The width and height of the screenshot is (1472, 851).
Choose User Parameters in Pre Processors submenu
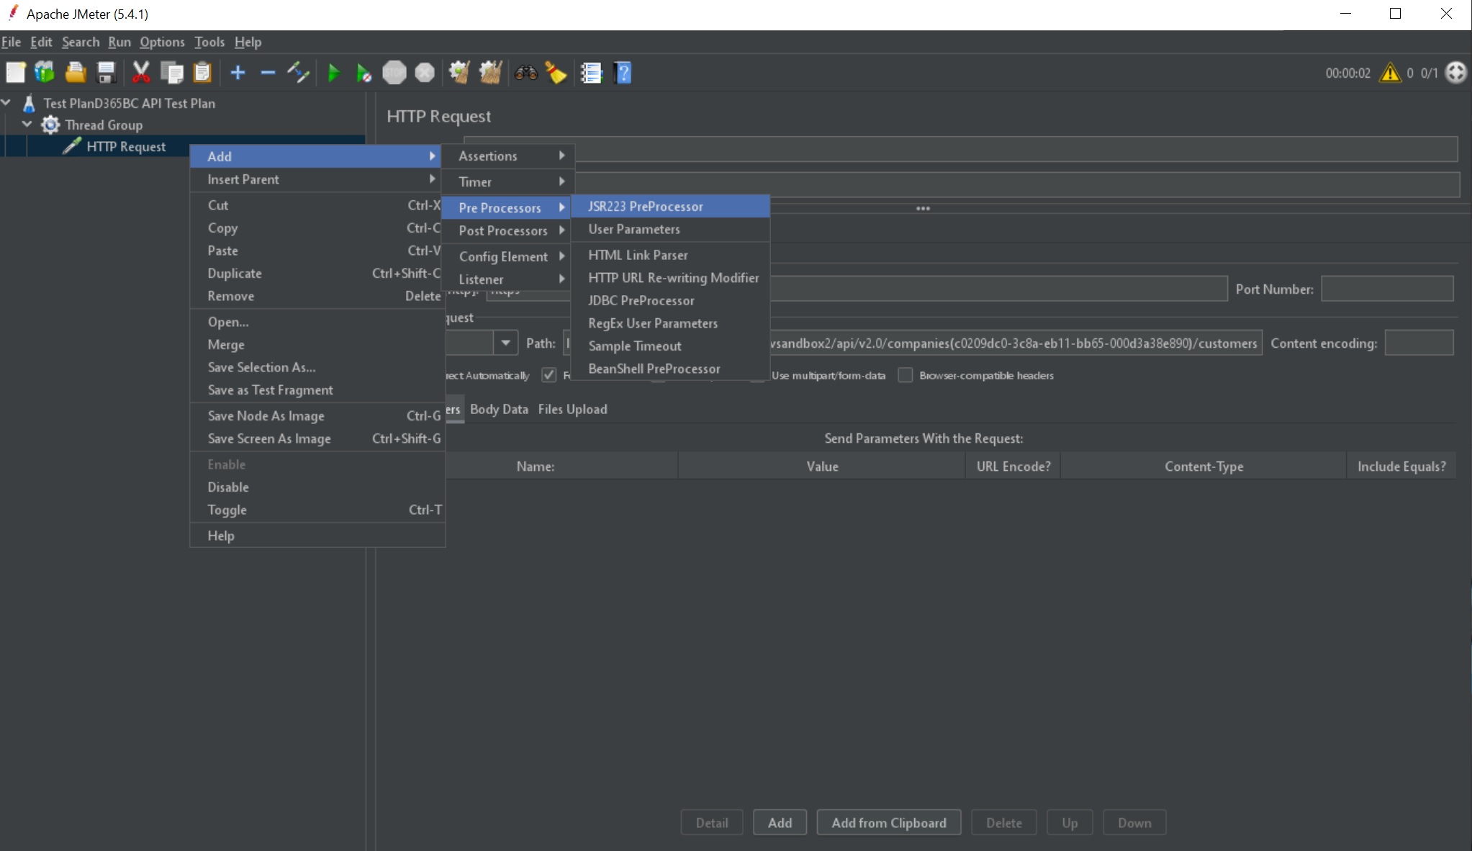coord(633,230)
